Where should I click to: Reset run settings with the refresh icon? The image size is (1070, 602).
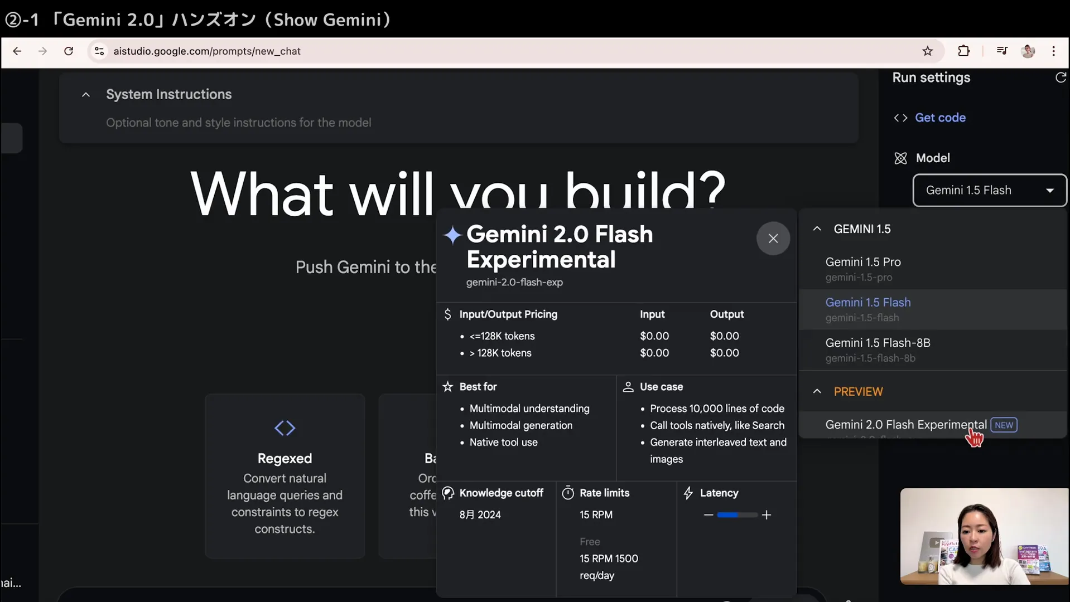pyautogui.click(x=1061, y=77)
